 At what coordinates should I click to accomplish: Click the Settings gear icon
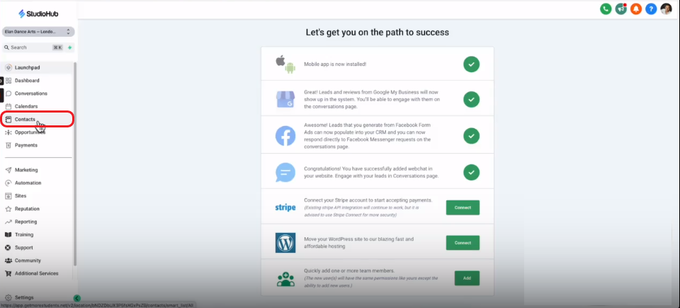click(8, 297)
